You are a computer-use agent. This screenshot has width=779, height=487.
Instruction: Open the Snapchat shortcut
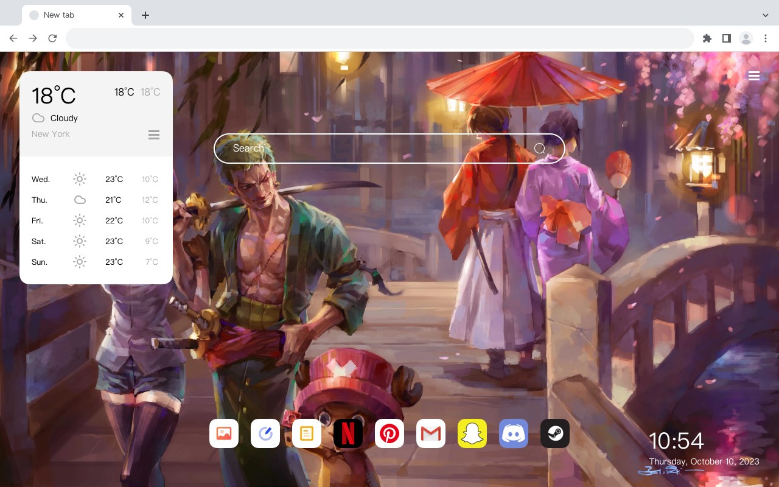(x=472, y=433)
